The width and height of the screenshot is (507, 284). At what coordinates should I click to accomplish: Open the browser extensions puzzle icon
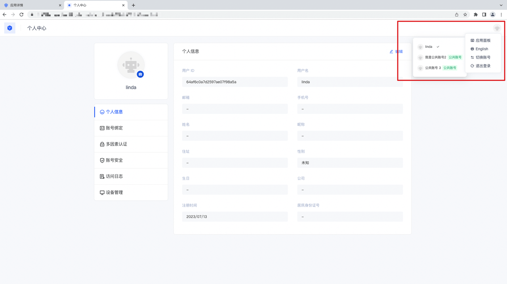(x=476, y=15)
